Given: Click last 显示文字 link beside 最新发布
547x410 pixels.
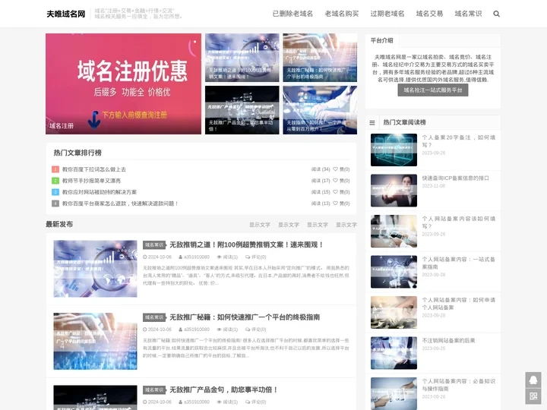Looking at the screenshot, I should 346,225.
